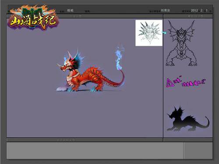The height and width of the screenshot is (164, 219).
Task: Click the bottom description section header bar
Action: coord(85,140)
